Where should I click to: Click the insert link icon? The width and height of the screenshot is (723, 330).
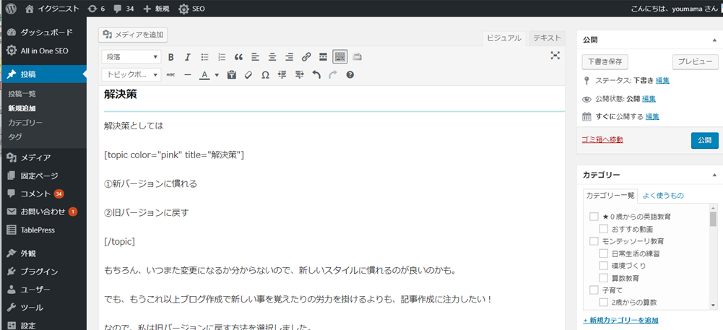(x=306, y=57)
